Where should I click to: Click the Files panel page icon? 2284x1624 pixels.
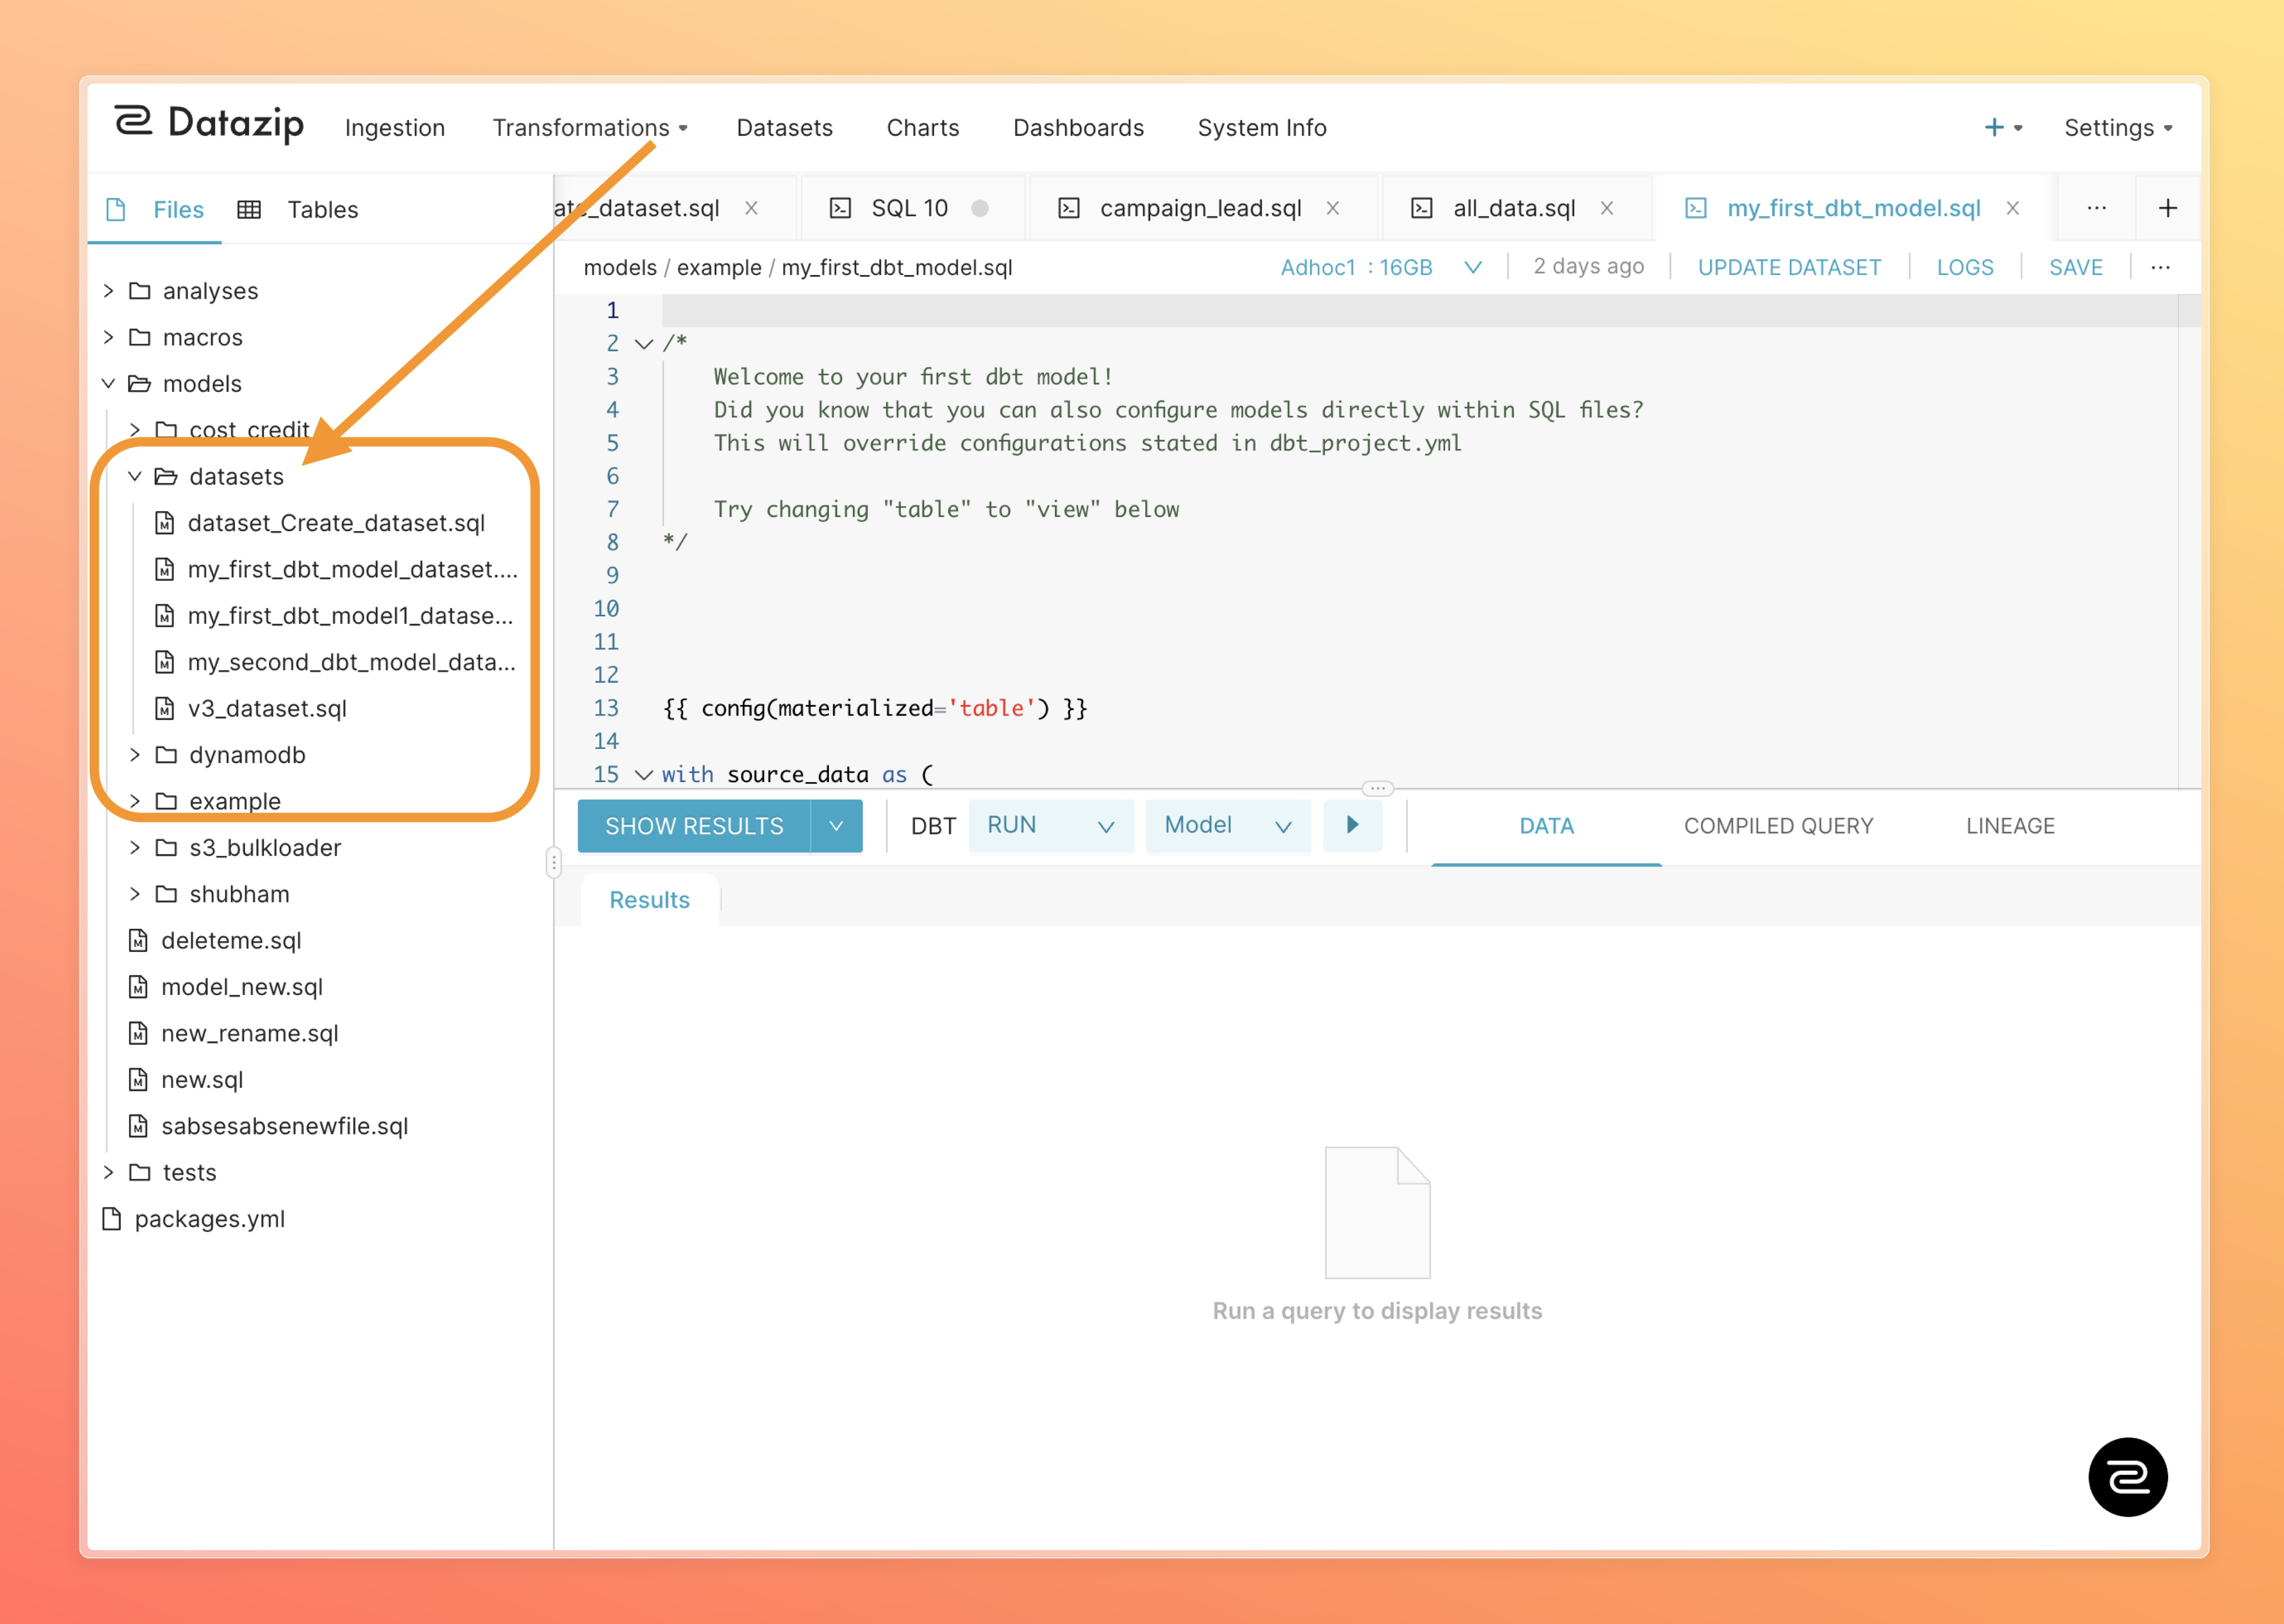click(116, 209)
